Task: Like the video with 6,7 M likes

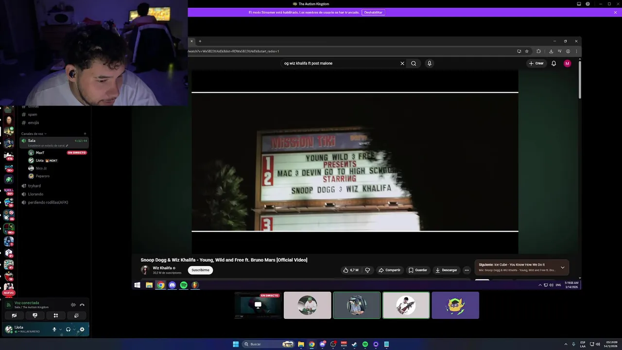Action: click(351, 270)
